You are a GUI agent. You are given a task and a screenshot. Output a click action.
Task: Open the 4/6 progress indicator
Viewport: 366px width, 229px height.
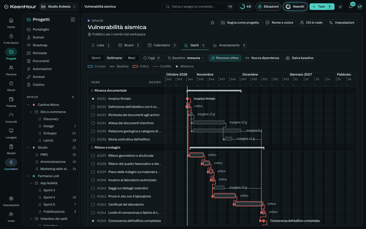coord(246,7)
